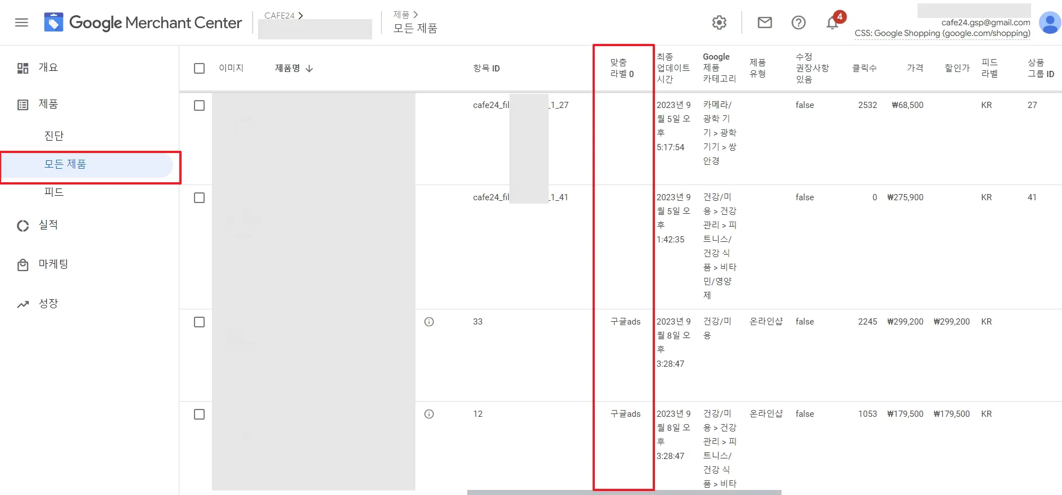Image resolution: width=1062 pixels, height=495 pixels.
Task: Click the price ₩275,900 cell
Action: coord(905,197)
